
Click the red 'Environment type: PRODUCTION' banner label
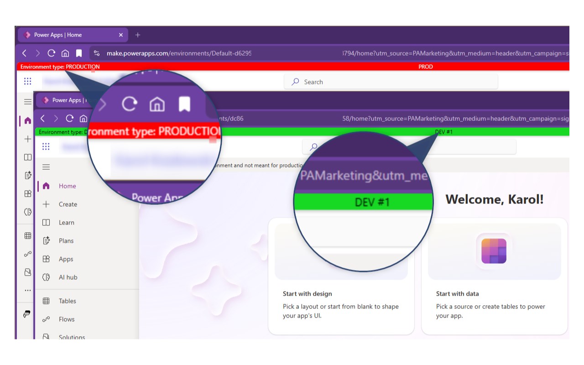(60, 67)
